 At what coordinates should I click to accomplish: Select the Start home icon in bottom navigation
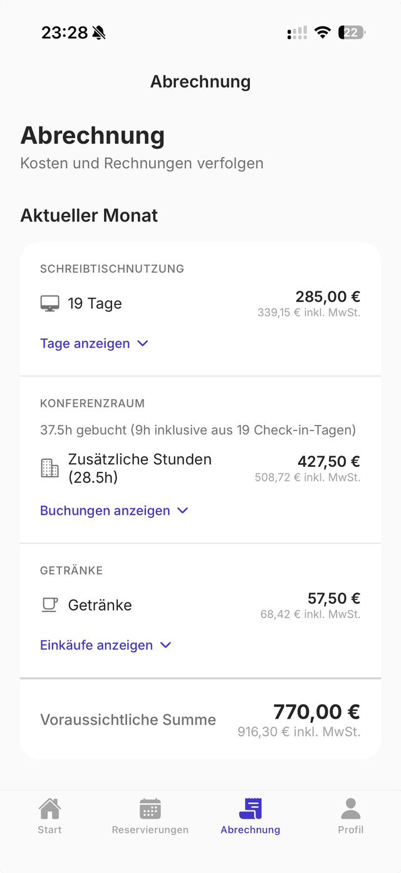tap(49, 810)
